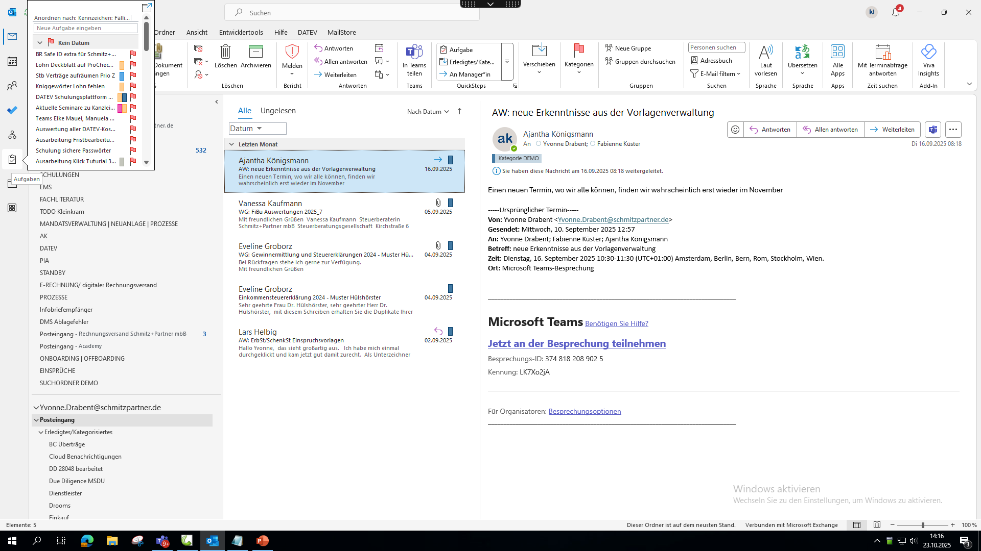Open Microsoft To Do from the sidebar
Image resolution: width=981 pixels, height=551 pixels.
12,110
